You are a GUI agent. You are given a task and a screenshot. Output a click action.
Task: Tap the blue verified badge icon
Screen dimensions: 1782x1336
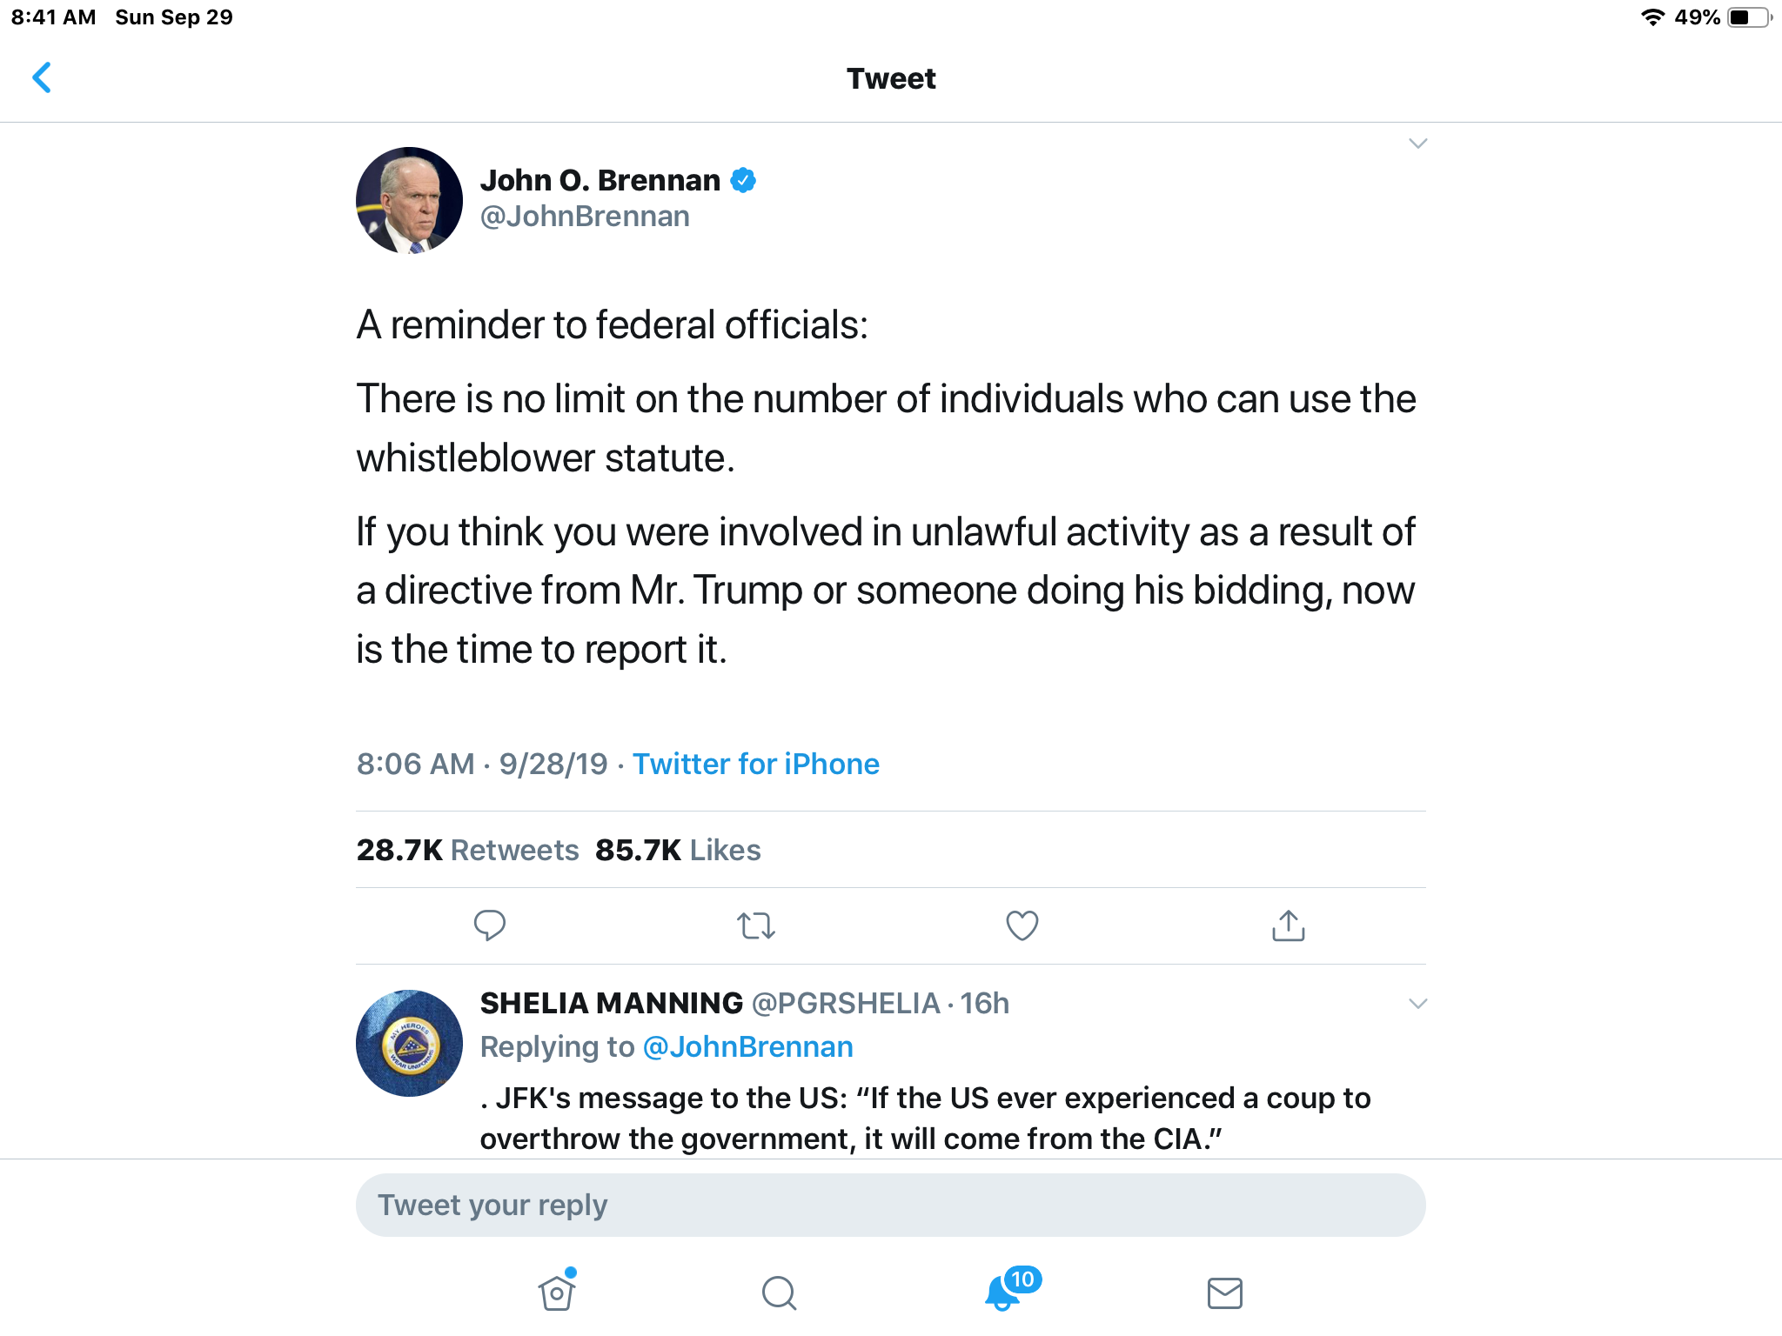743,180
